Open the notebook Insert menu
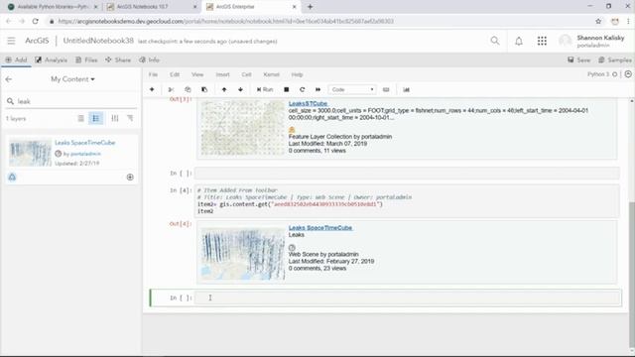The image size is (635, 357). 222,74
